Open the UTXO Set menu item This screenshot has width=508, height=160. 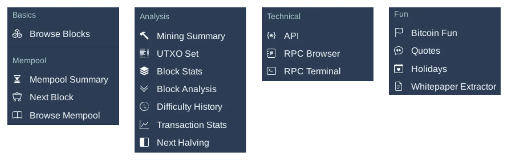click(177, 54)
